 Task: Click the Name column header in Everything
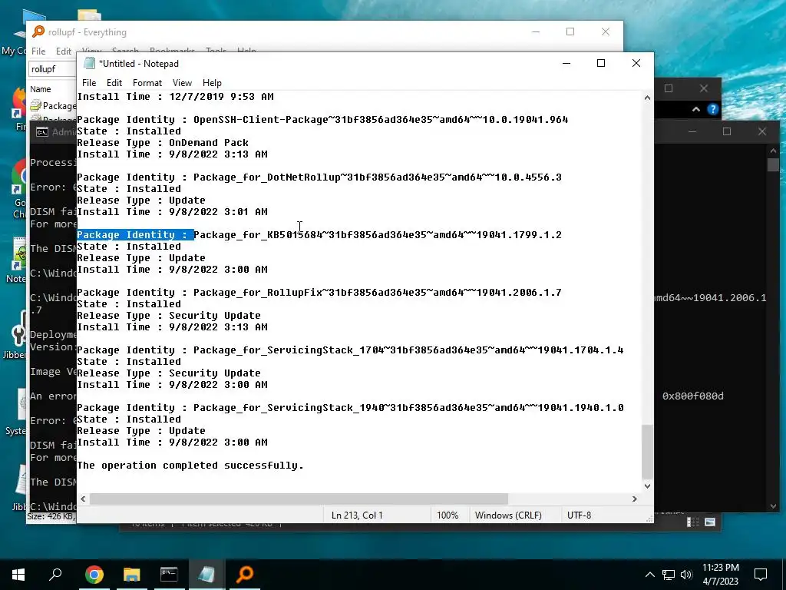coord(41,89)
